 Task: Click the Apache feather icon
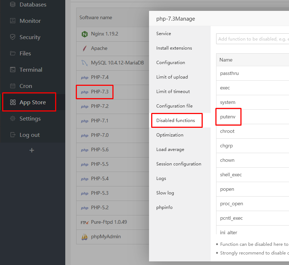tap(84, 49)
